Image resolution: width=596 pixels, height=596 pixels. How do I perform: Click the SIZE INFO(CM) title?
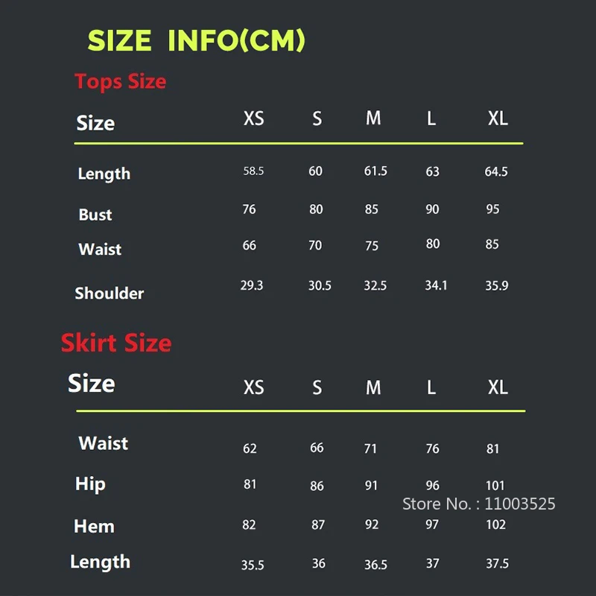click(x=196, y=40)
